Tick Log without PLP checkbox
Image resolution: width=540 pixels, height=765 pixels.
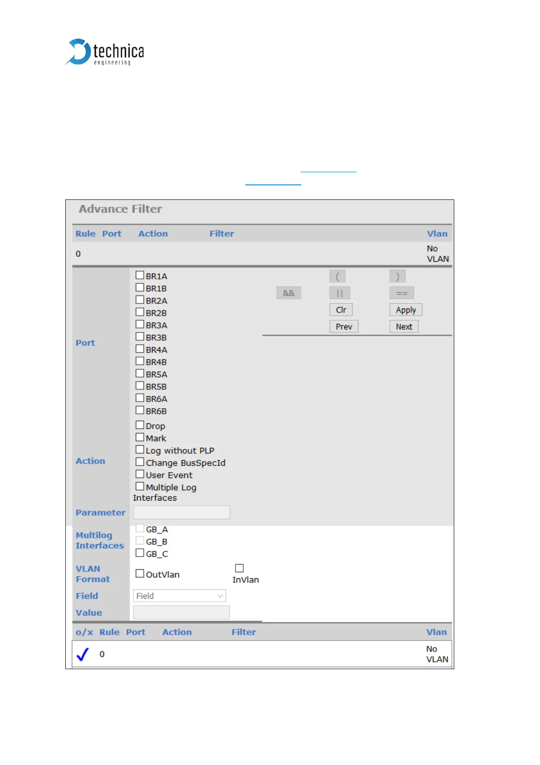tap(140, 450)
